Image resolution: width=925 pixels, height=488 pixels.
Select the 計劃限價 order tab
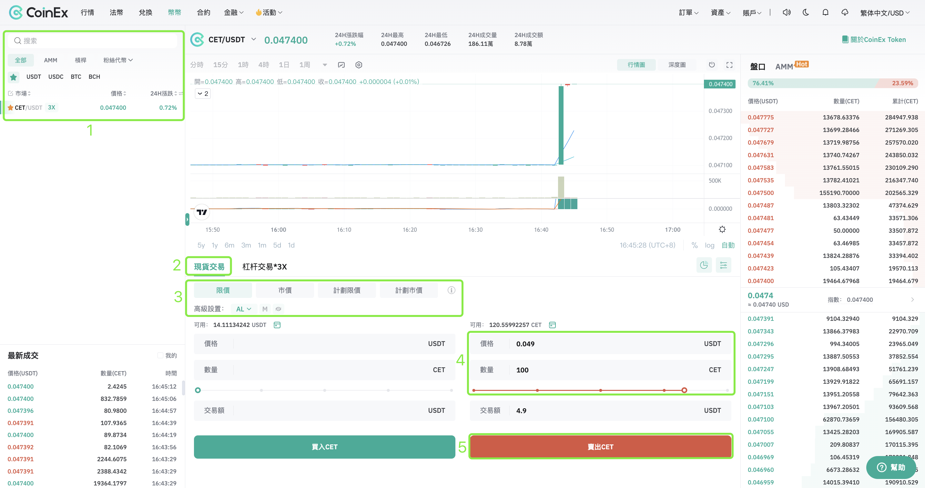coord(347,290)
